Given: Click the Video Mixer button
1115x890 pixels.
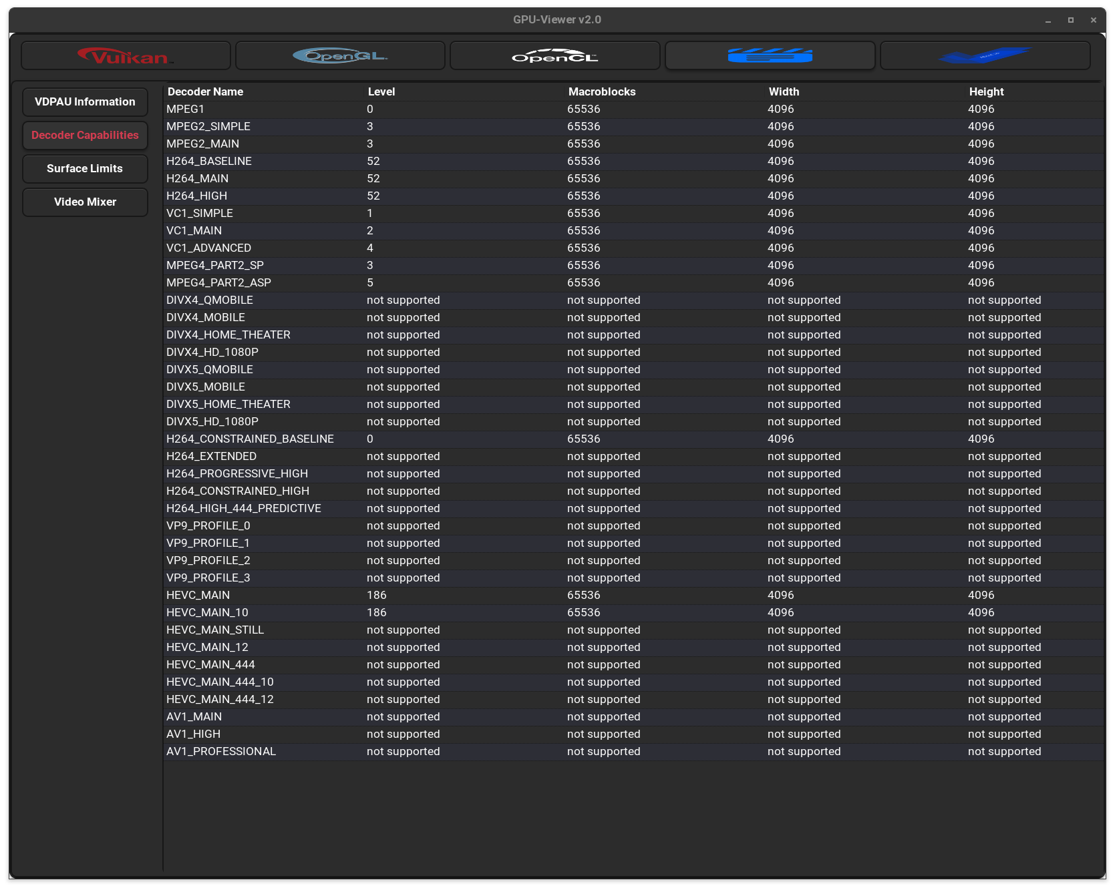Looking at the screenshot, I should [85, 202].
